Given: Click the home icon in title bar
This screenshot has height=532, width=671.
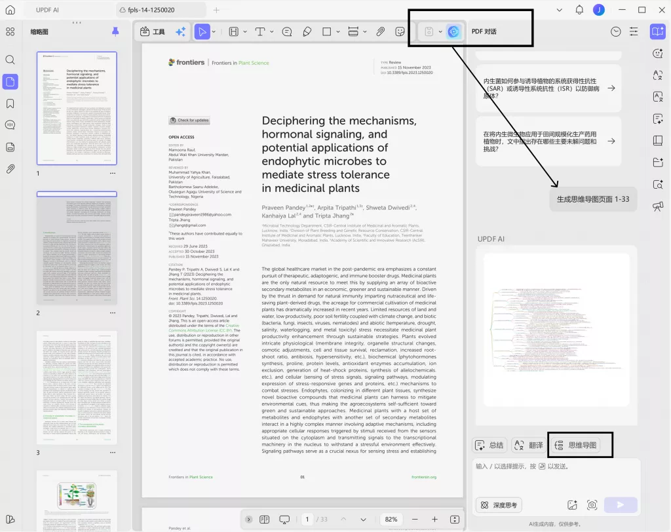Looking at the screenshot, I should coord(10,10).
